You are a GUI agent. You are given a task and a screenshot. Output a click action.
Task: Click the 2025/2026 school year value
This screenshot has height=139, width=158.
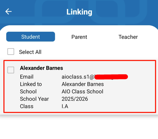click(x=75, y=99)
